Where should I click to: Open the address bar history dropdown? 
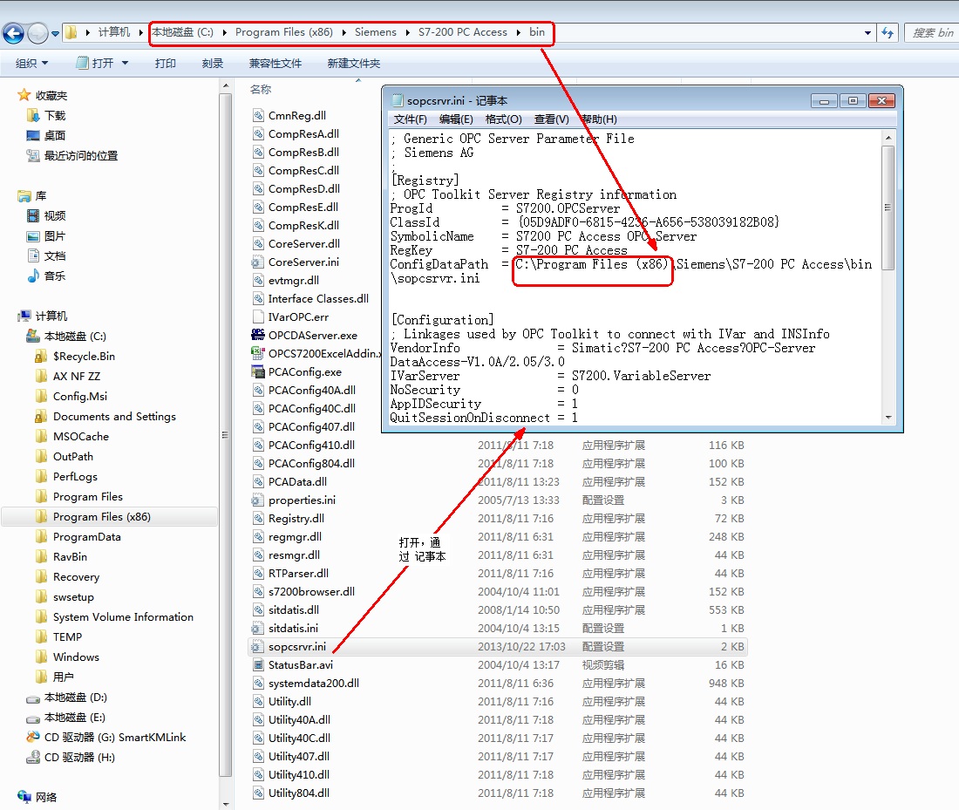[x=867, y=33]
